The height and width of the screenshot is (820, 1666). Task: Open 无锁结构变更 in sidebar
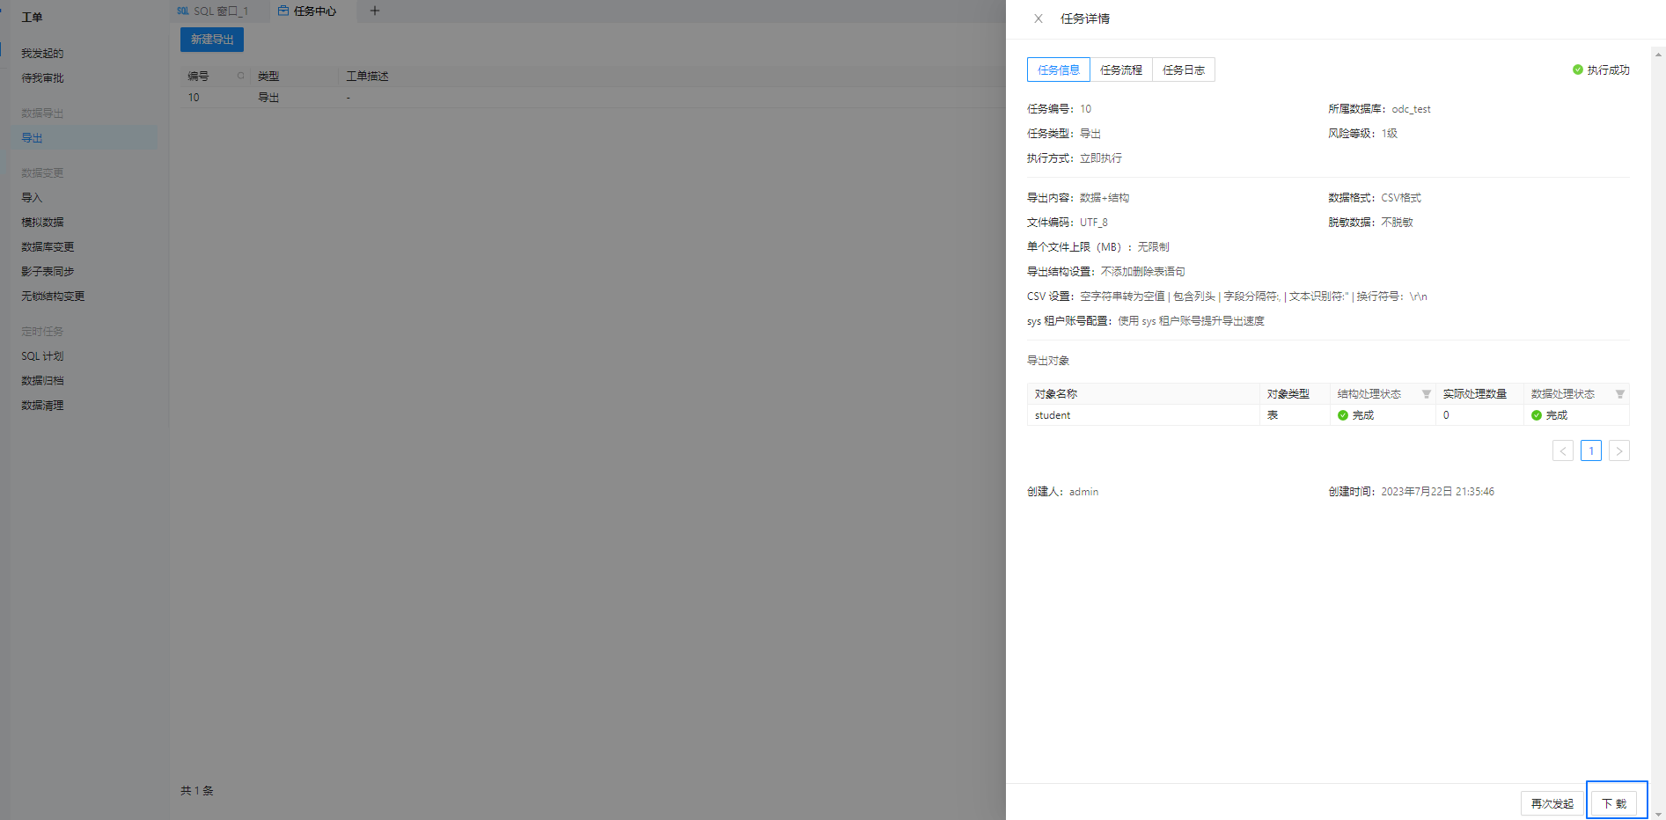[x=53, y=297]
